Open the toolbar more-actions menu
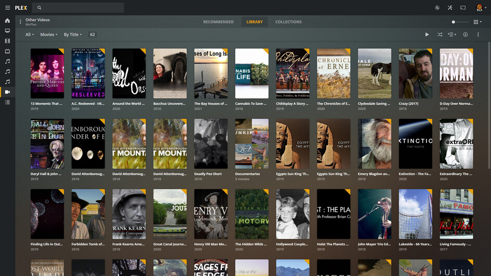Viewport: 491px width, 276px height. [478, 34]
